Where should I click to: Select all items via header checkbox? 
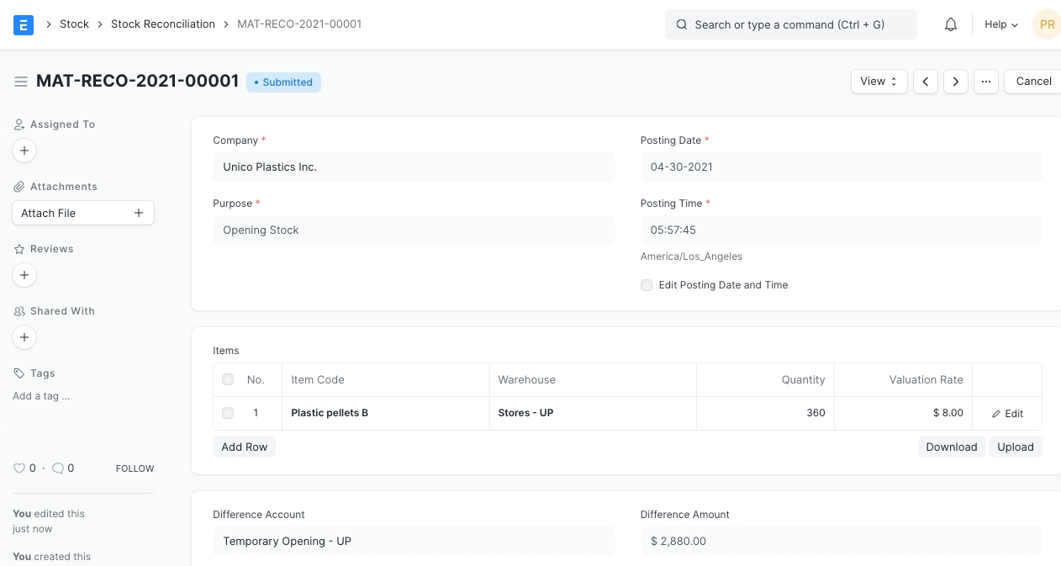pos(228,380)
